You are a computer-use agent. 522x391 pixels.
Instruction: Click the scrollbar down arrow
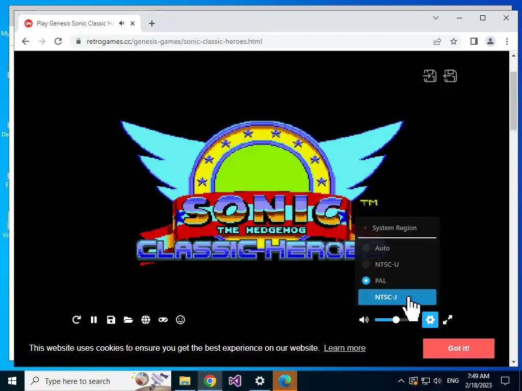pyautogui.click(x=513, y=362)
